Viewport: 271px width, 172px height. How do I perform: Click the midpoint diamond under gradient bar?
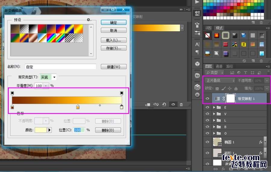(100, 105)
